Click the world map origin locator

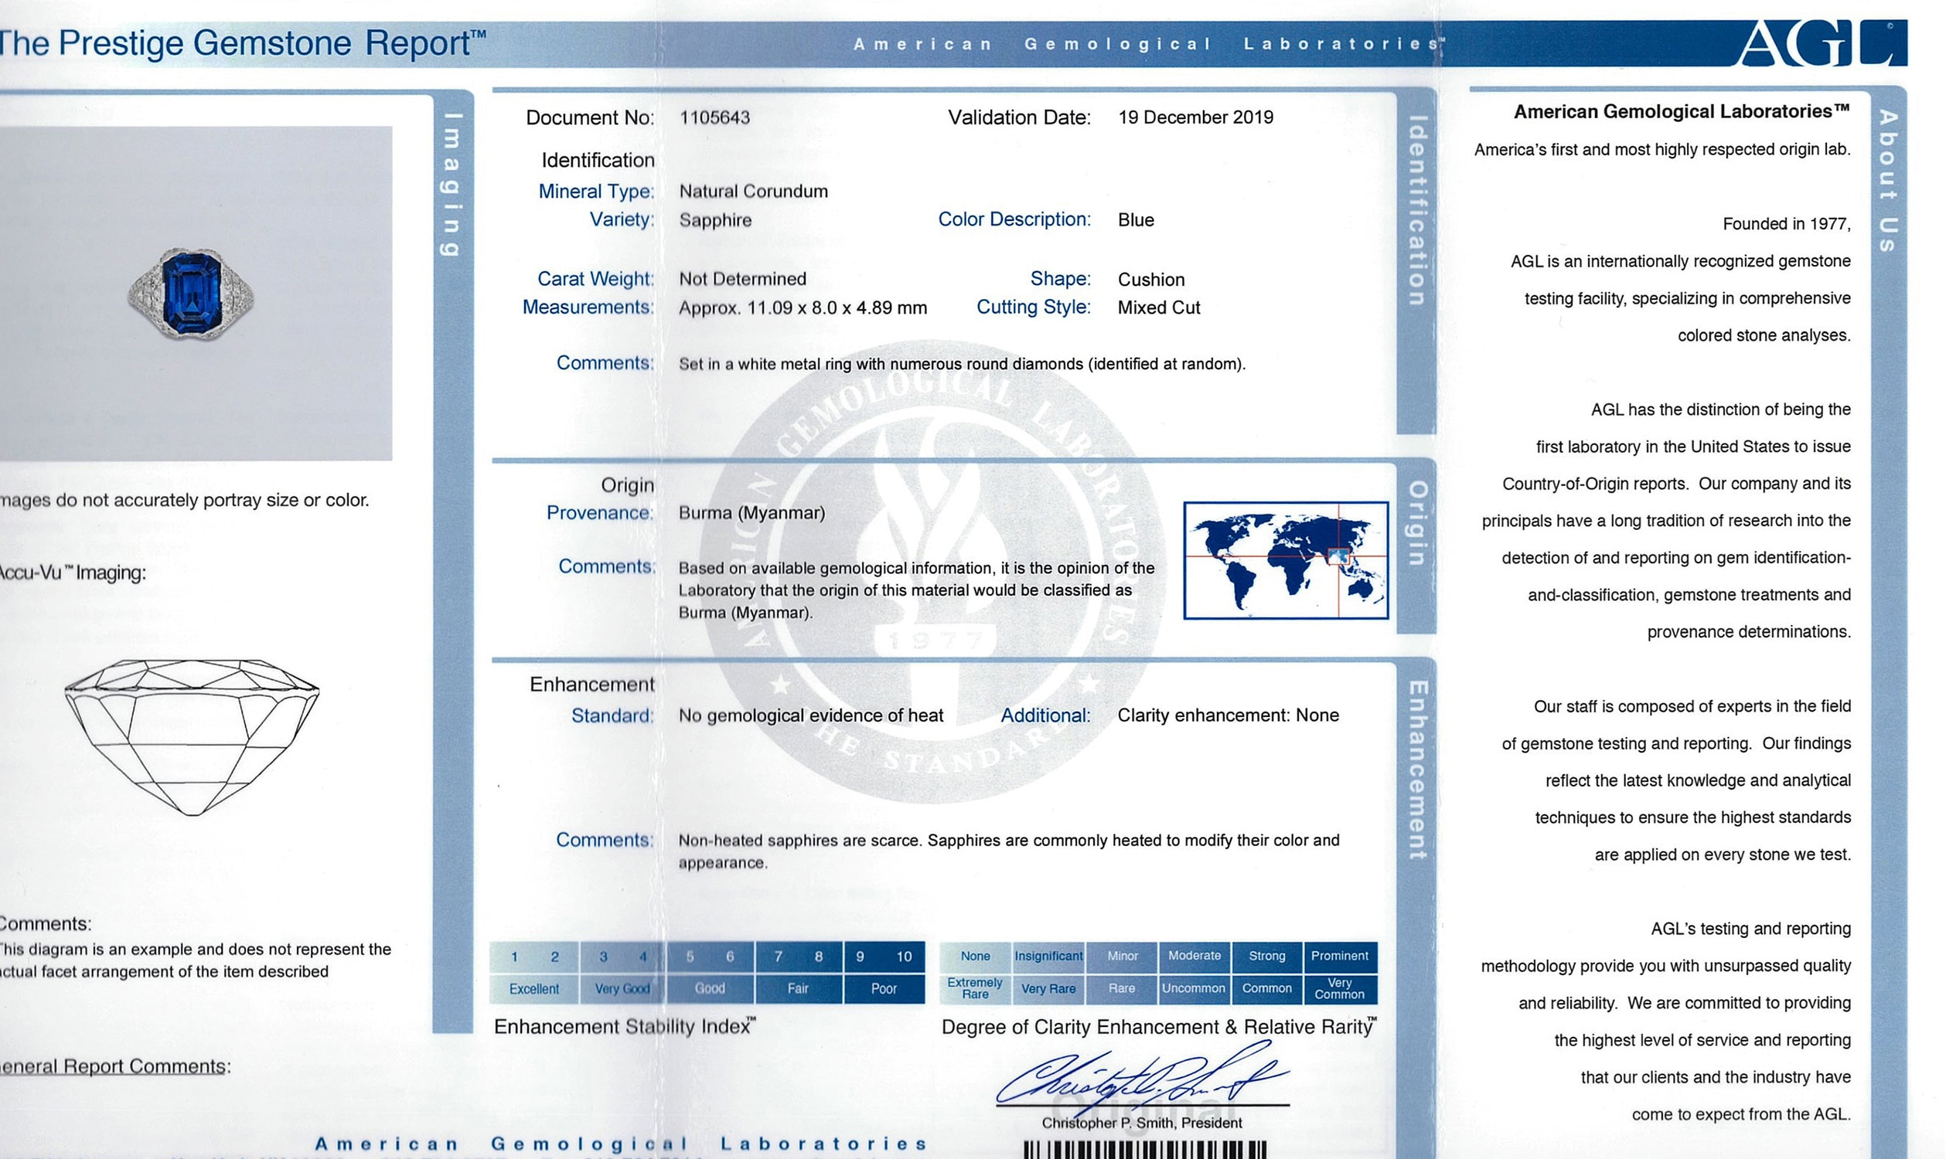click(1286, 560)
